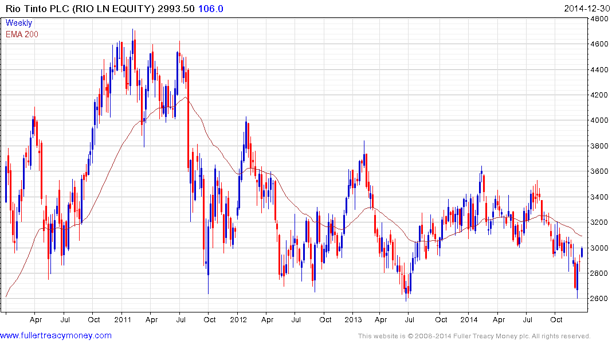This screenshot has height=344, width=616.
Task: Click the 3200 price axis label
Action: (x=599, y=222)
